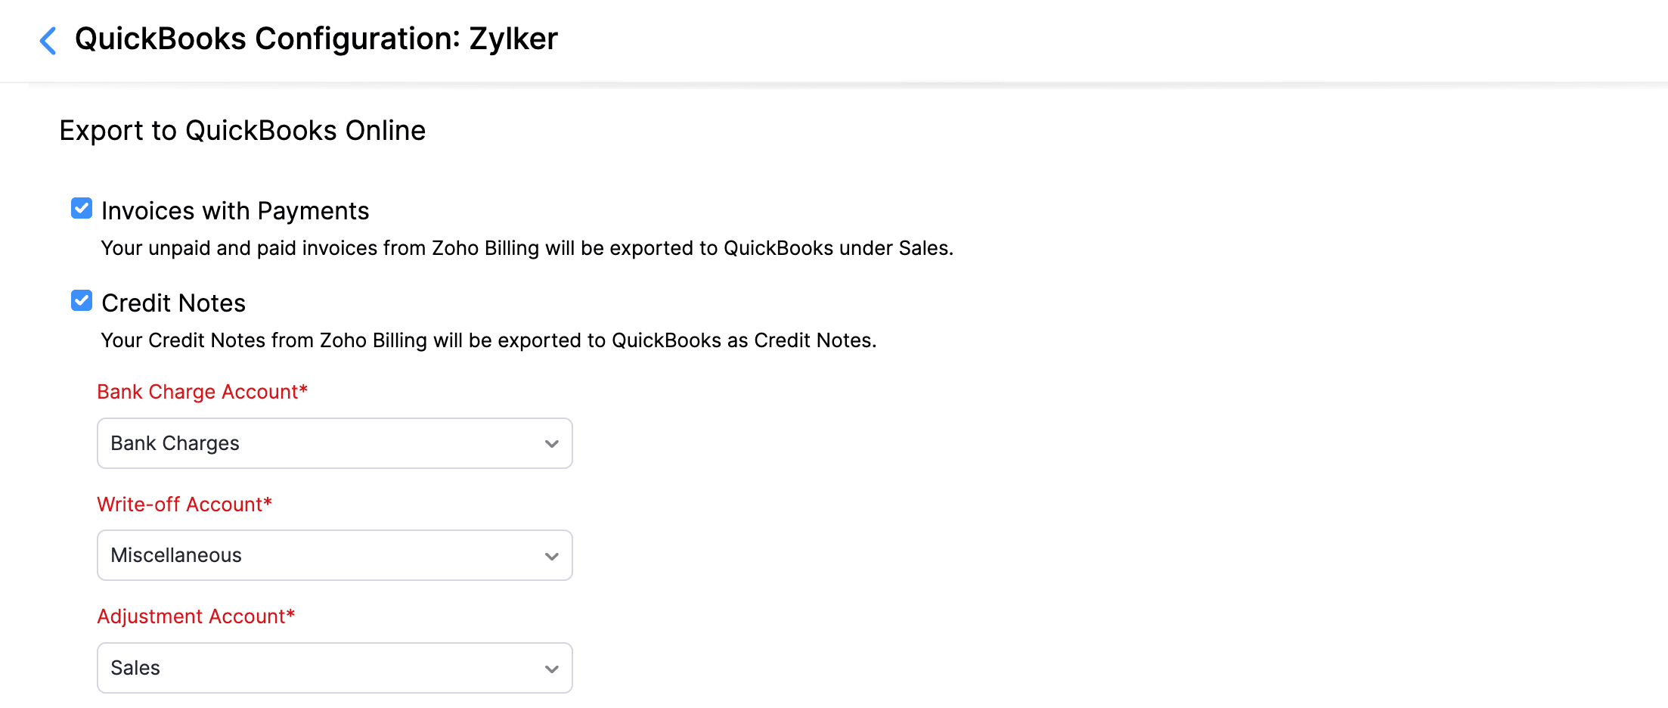
Task: Click the Bank Charge Account required label
Action: click(203, 391)
